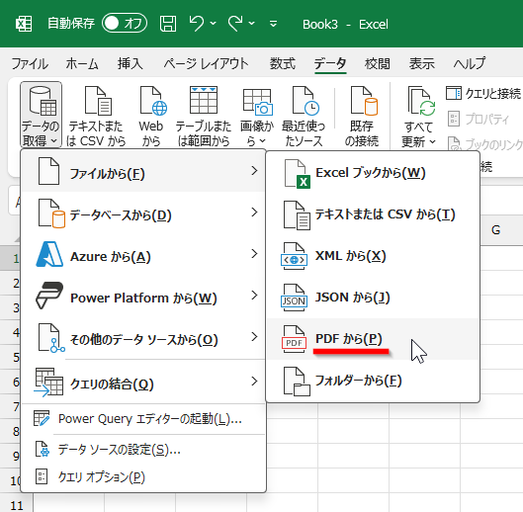Image resolution: width=523 pixels, height=512 pixels.
Task: Open データ ソースの設定(S) menu entry
Action: coord(143,450)
